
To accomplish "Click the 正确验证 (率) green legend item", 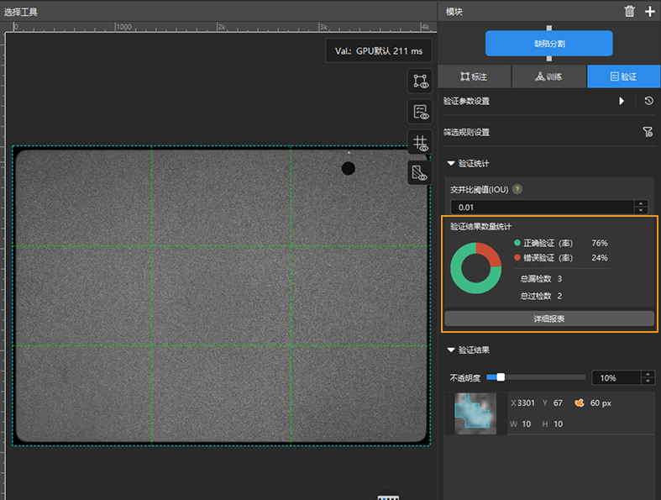I will [x=543, y=243].
